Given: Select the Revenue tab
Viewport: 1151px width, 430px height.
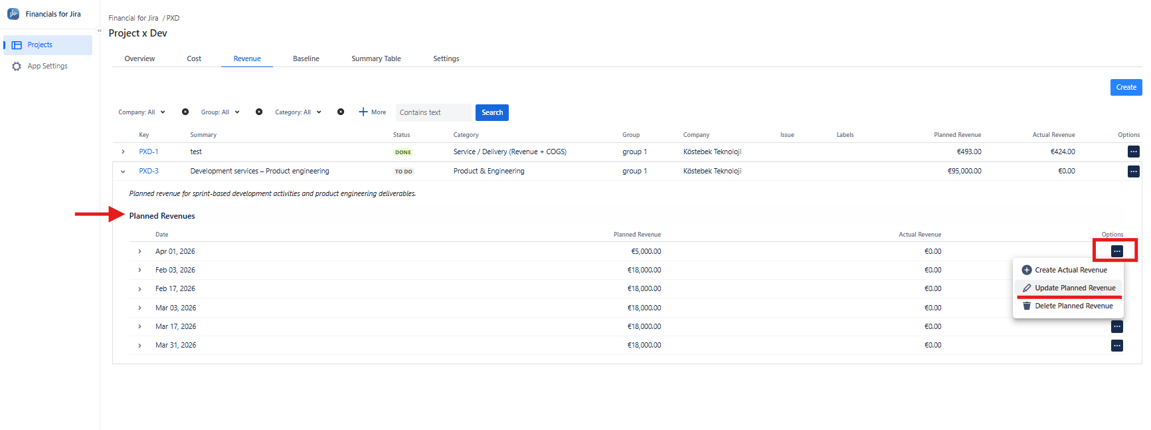Looking at the screenshot, I should pyautogui.click(x=247, y=58).
